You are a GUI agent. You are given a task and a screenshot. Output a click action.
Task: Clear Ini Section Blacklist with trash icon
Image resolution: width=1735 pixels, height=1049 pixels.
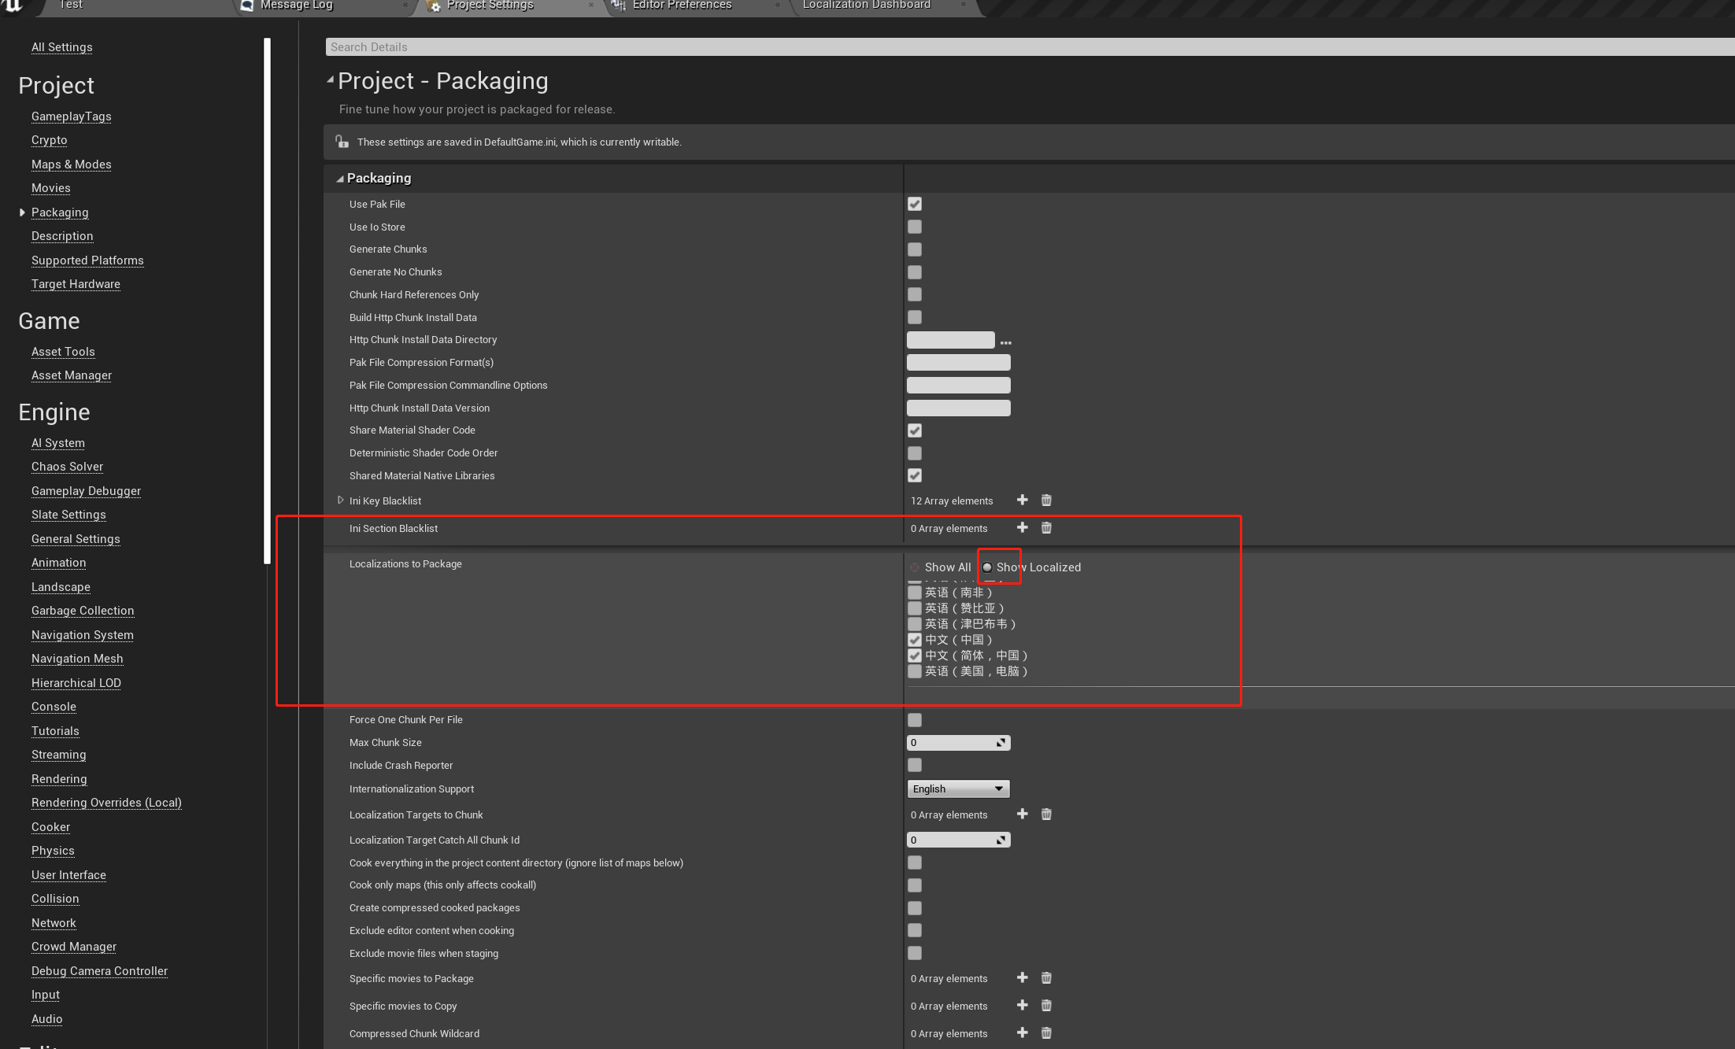[1046, 528]
